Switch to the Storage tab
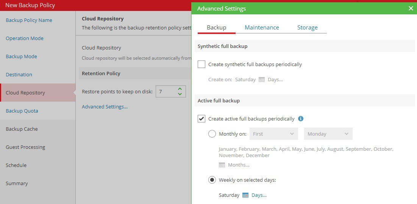The height and width of the screenshot is (204, 417). pyautogui.click(x=307, y=28)
